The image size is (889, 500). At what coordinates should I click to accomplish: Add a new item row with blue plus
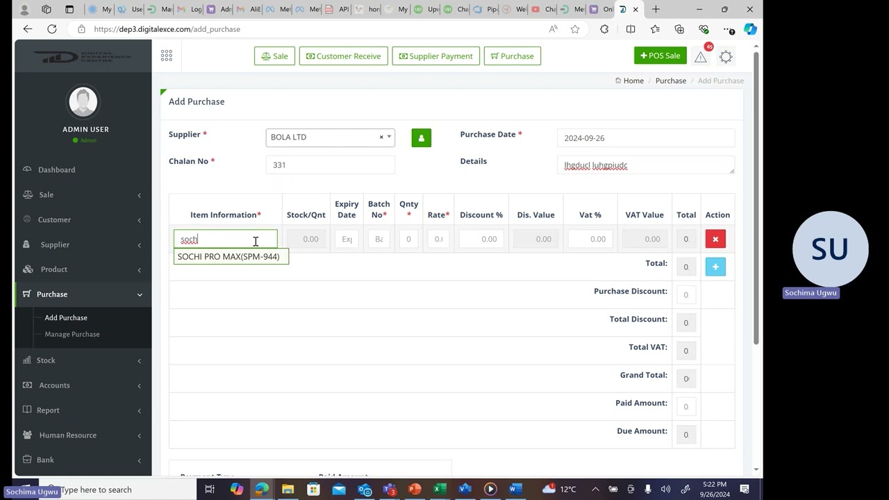[x=715, y=267]
